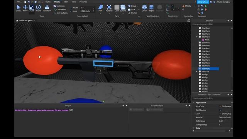
Task: Select the highlighted StartPart in Explorer
Action: click(208, 69)
